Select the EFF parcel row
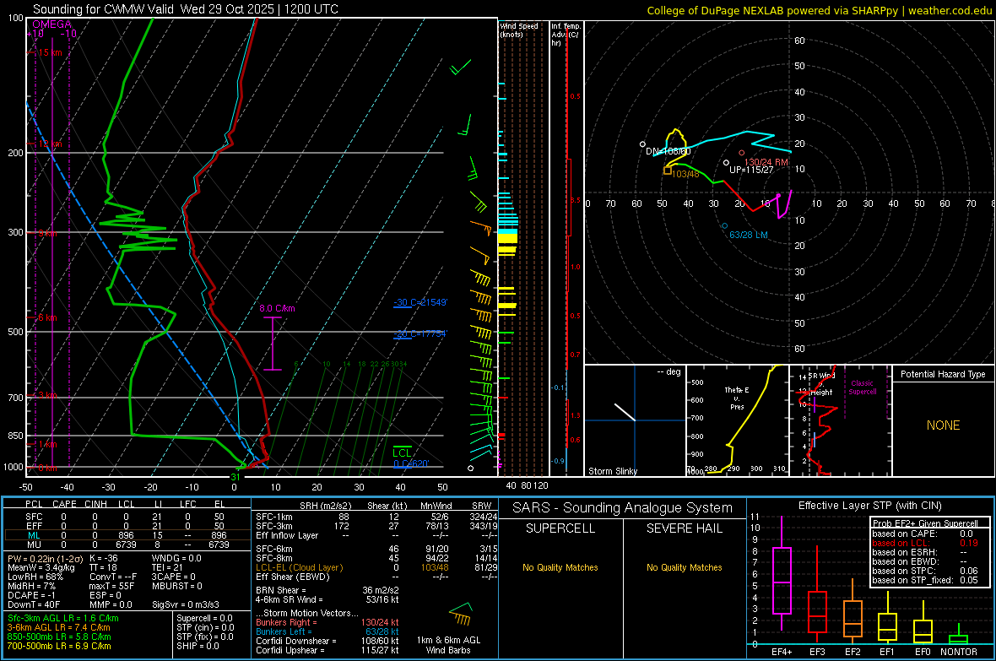 tap(127, 526)
